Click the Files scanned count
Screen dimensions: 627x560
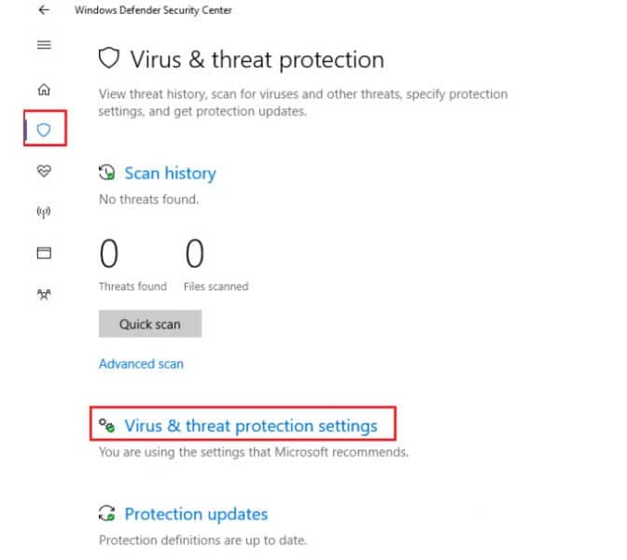[x=194, y=254]
